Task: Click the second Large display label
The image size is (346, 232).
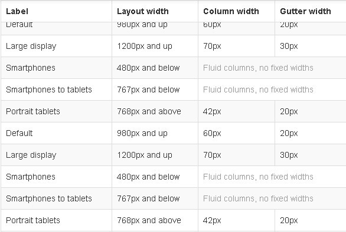Action: 31,155
